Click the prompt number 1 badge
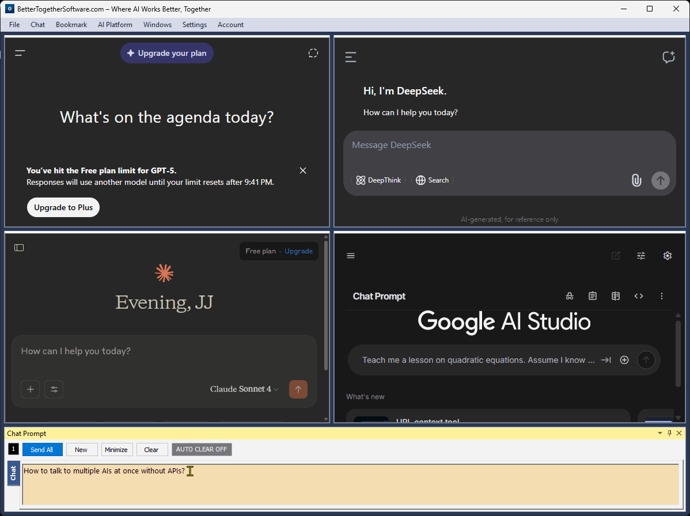This screenshot has height=516, width=690. click(13, 449)
